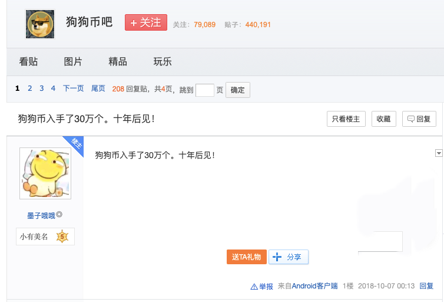444x302 pixels.
Task: Click the level 5 star badge
Action: [x=62, y=237]
